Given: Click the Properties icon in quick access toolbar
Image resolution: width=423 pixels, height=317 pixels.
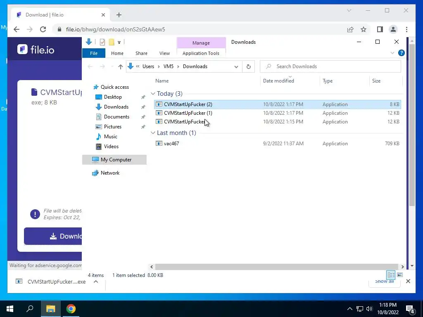Looking at the screenshot, I should point(102,42).
